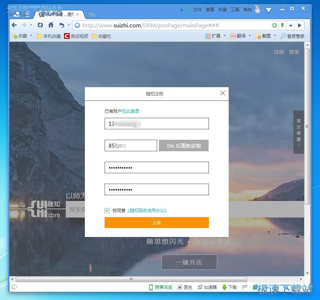Screen dimensions: 320x300
Task: Expand the 截图 dropdown arrow
Action: click(x=275, y=36)
